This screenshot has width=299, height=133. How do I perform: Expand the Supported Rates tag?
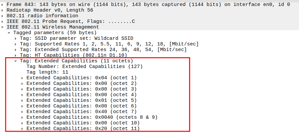coord(16,44)
